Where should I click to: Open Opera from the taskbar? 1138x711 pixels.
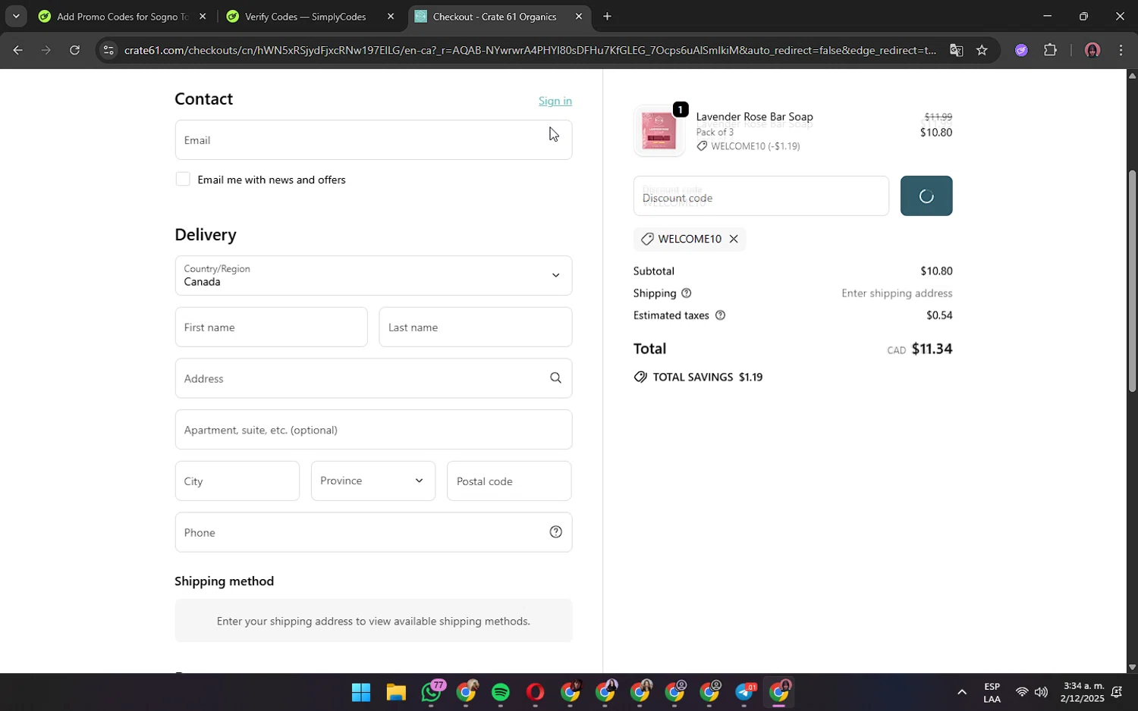(536, 692)
